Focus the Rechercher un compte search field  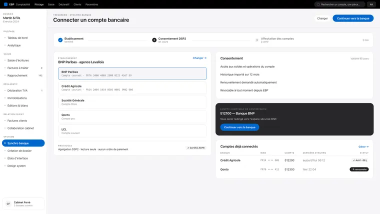pyautogui.click(x=340, y=4)
